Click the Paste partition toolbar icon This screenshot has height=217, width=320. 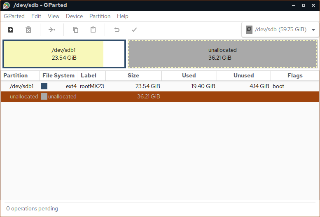pyautogui.click(x=93, y=30)
